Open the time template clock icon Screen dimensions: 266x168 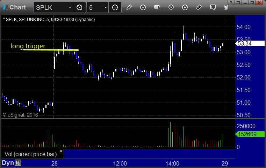[x=115, y=7]
